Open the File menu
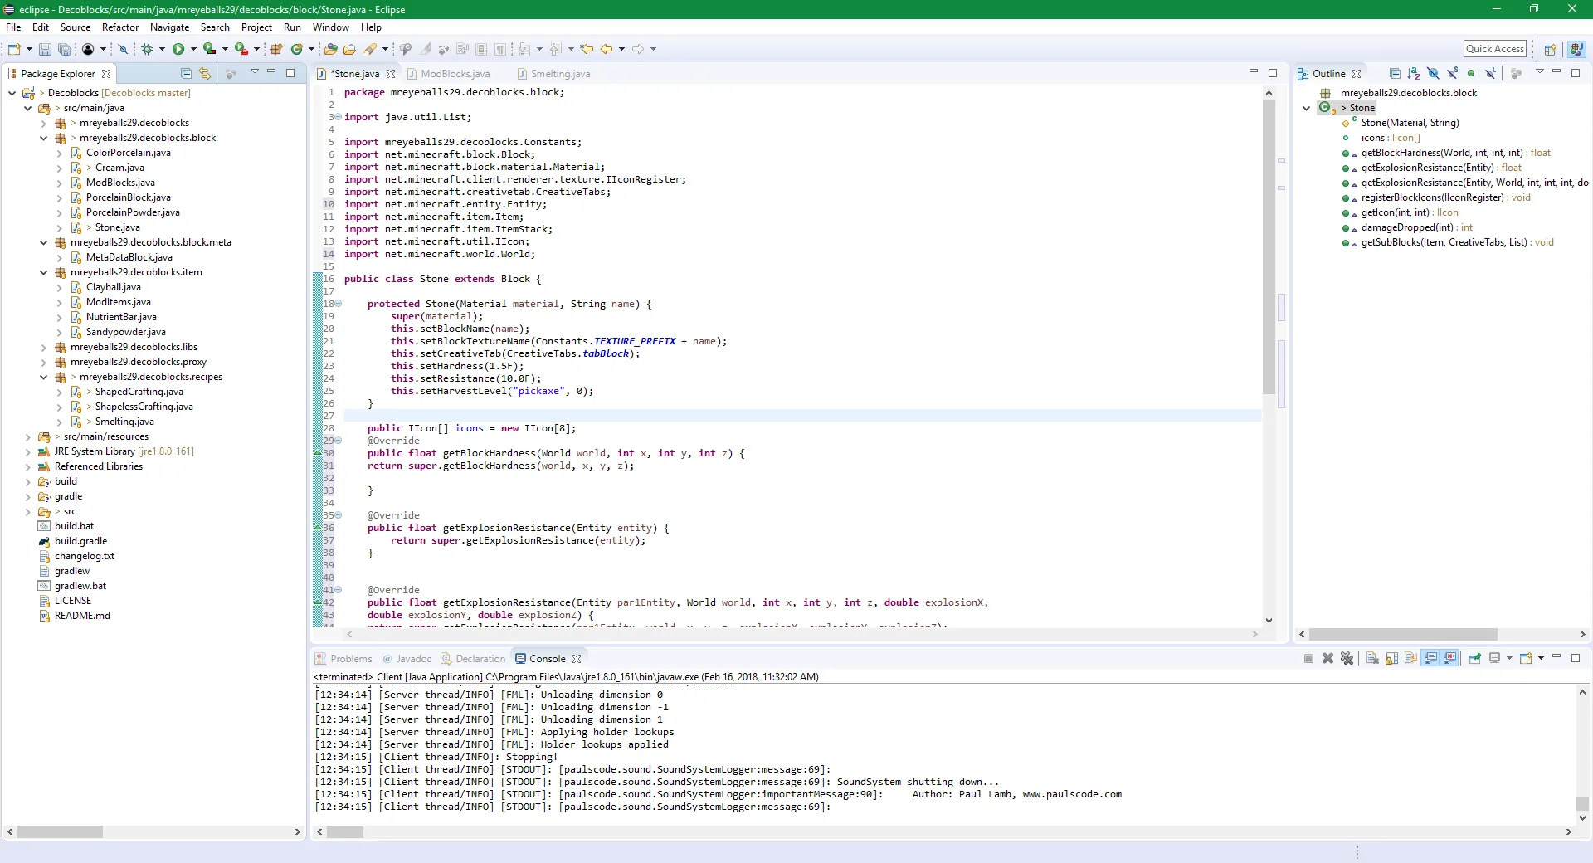 (x=13, y=27)
